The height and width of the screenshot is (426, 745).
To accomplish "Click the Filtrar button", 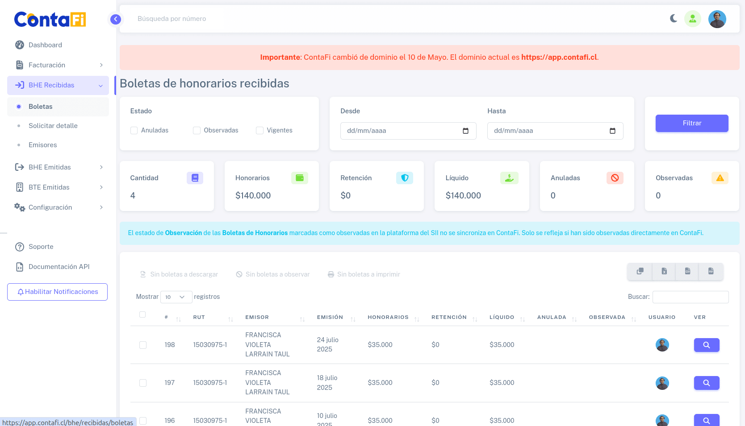I will pos(692,123).
